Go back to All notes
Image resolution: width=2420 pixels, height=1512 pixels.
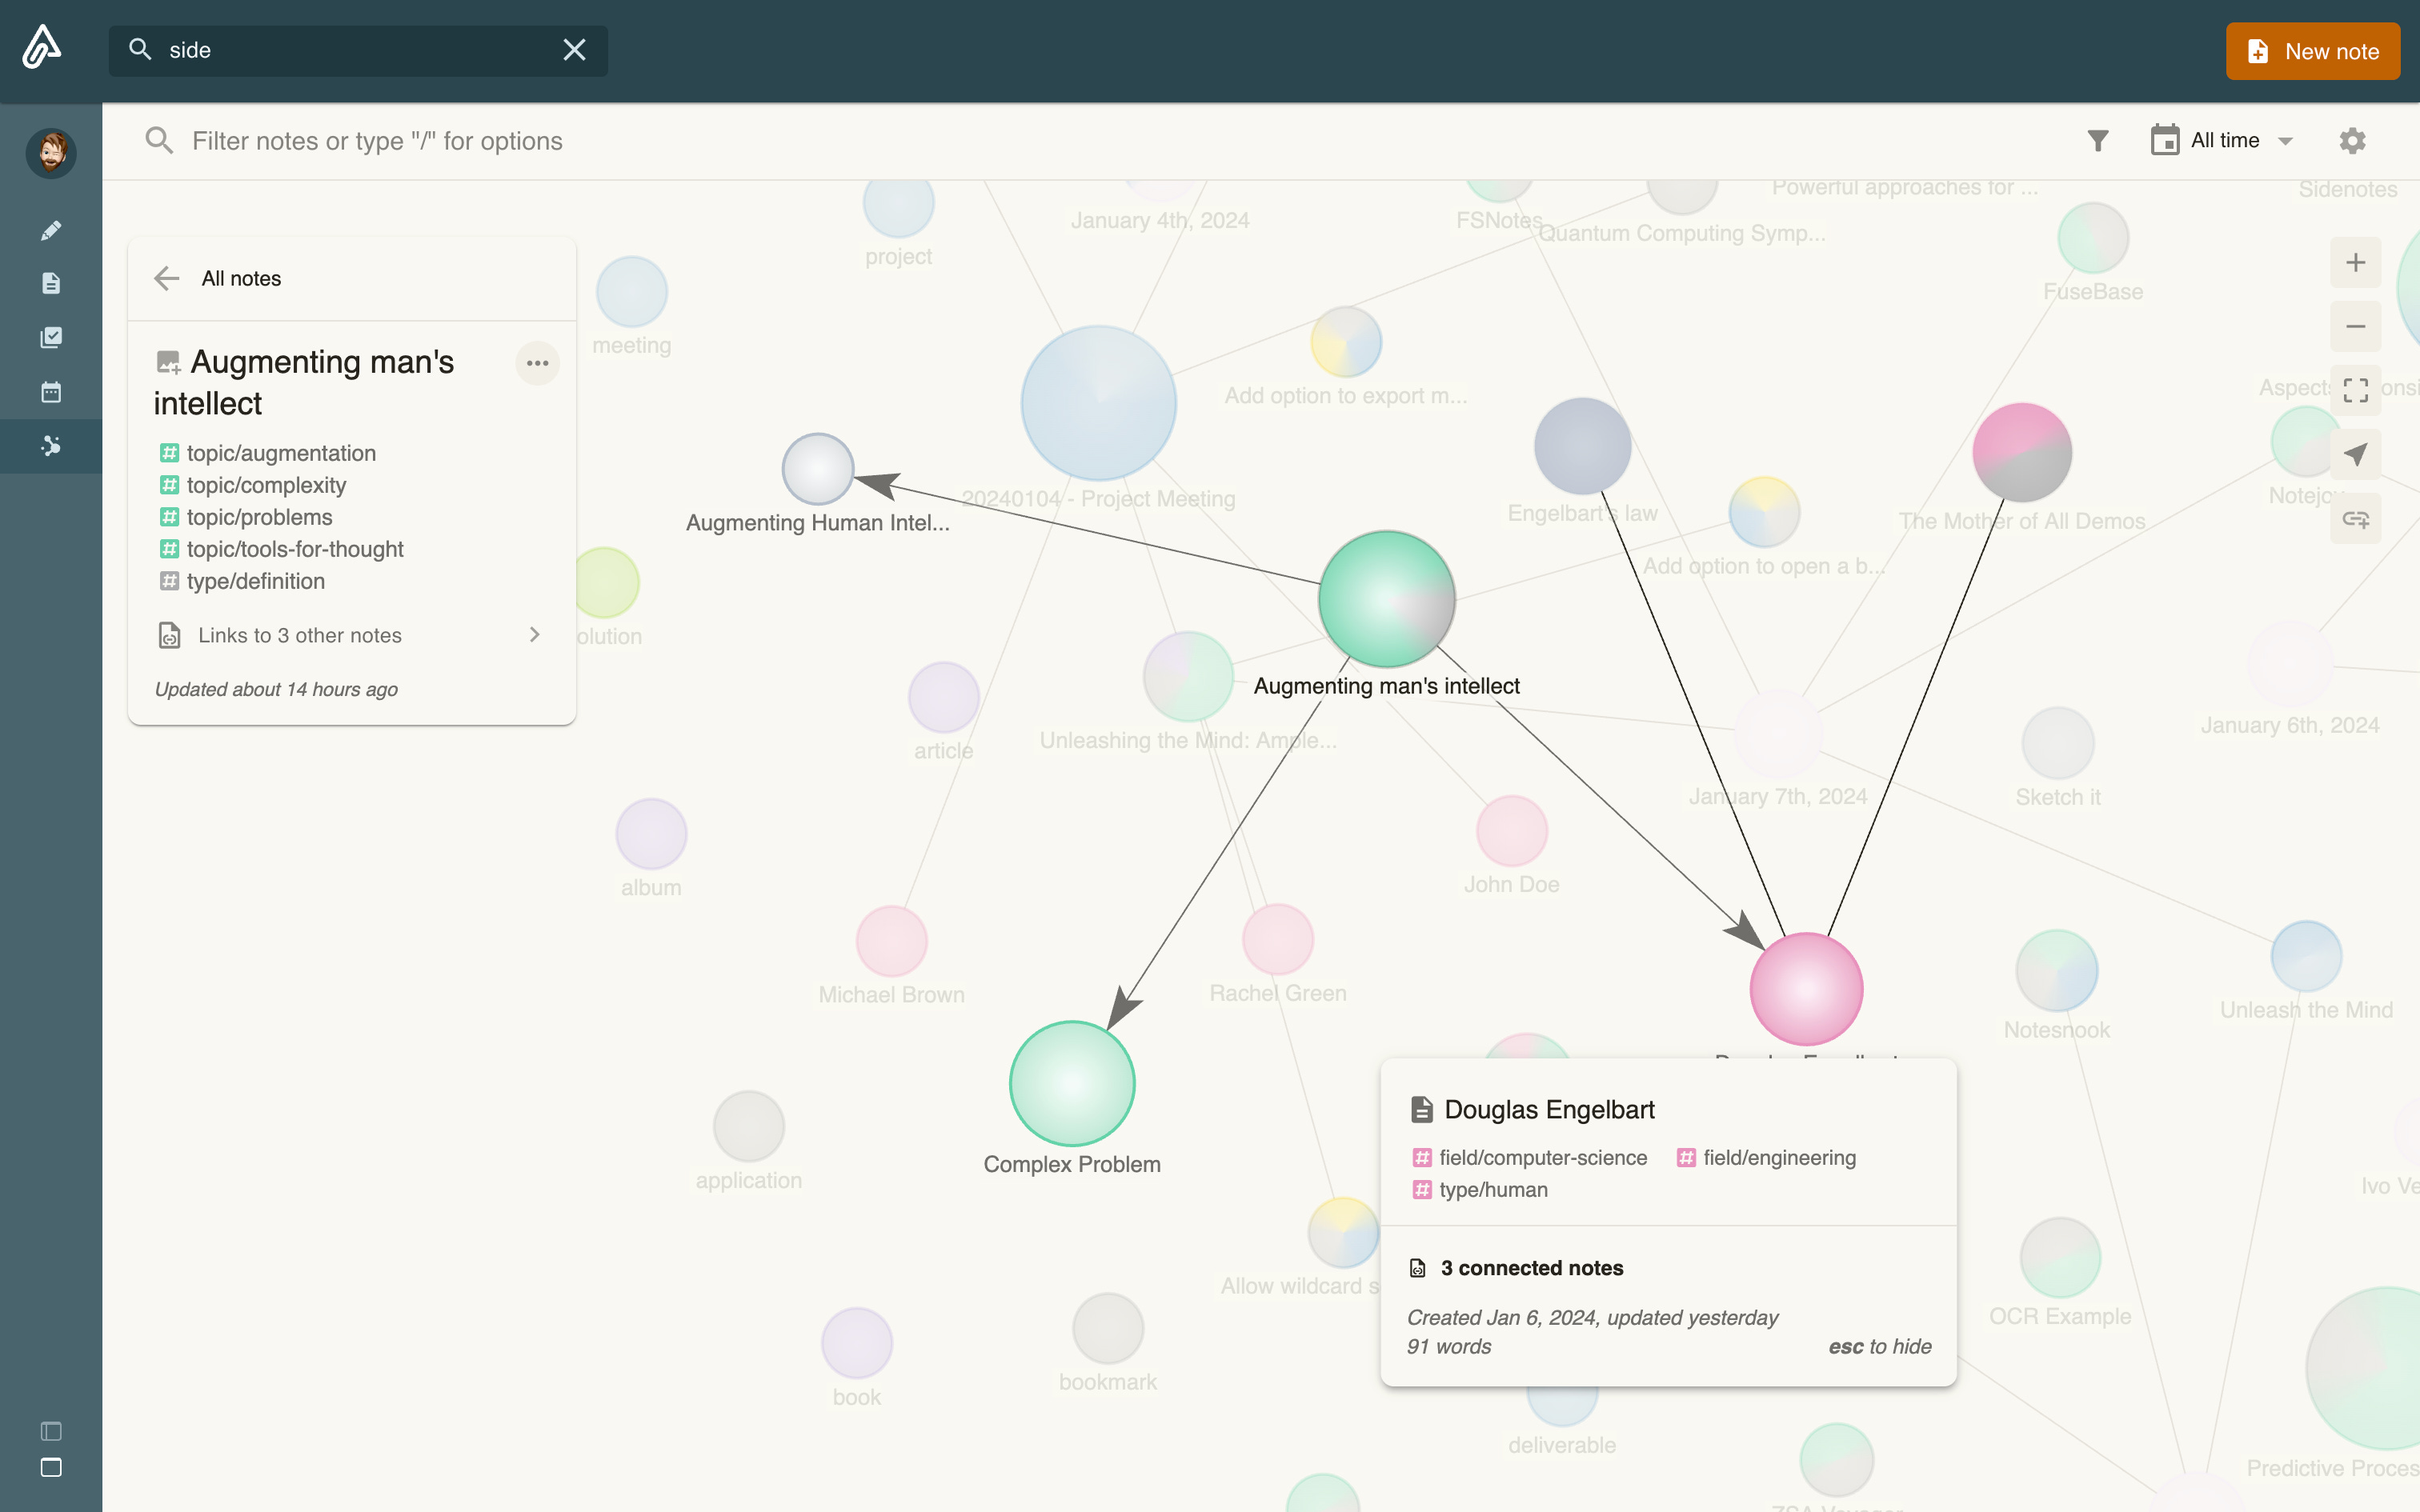point(167,279)
